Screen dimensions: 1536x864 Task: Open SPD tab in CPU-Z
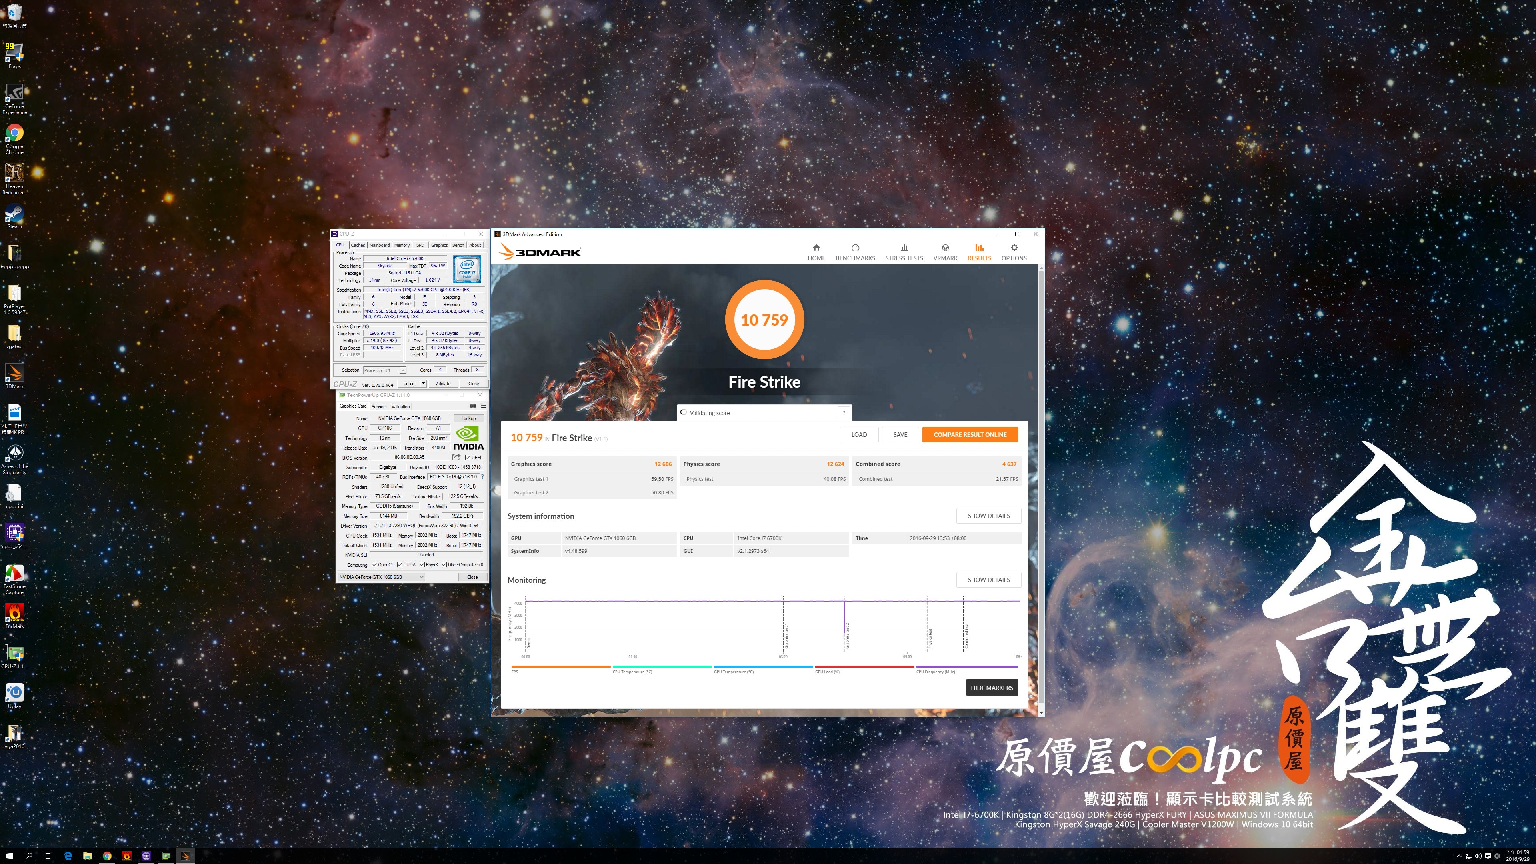pos(420,245)
